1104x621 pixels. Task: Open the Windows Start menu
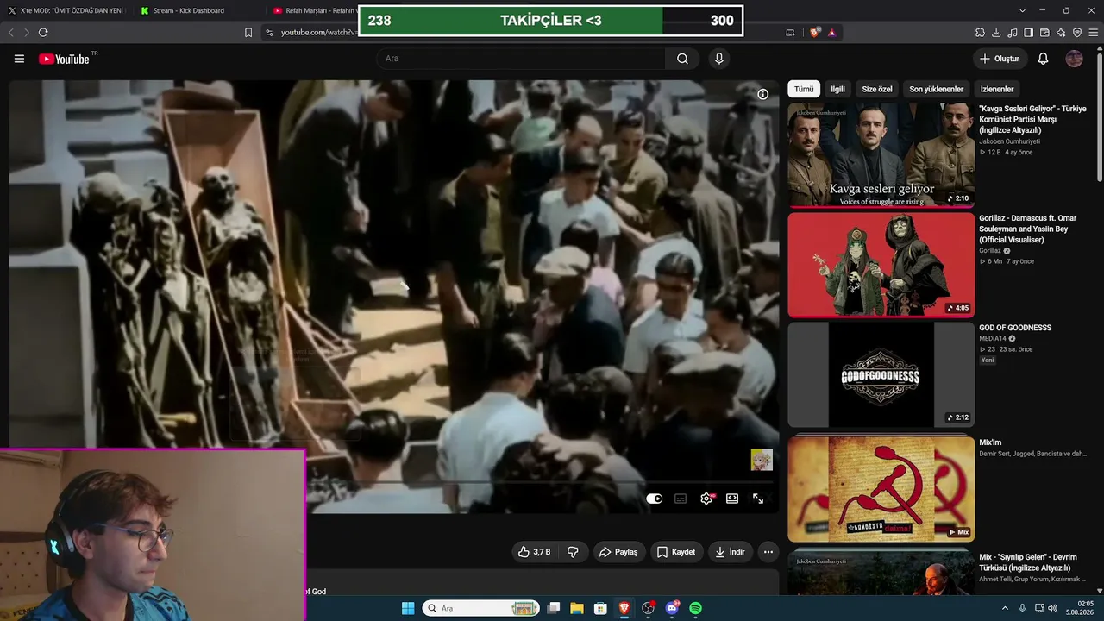coord(408,608)
